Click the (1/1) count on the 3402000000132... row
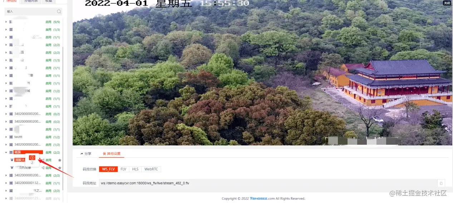453x203 pixels. pos(56,183)
